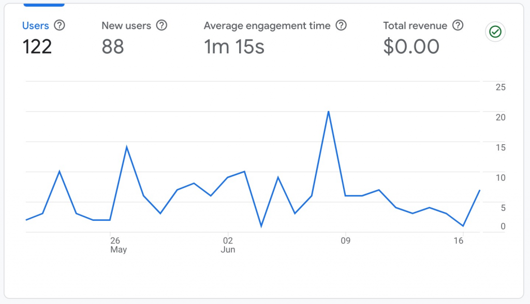
Task: Click the 25 value on the y-axis
Action: 500,87
